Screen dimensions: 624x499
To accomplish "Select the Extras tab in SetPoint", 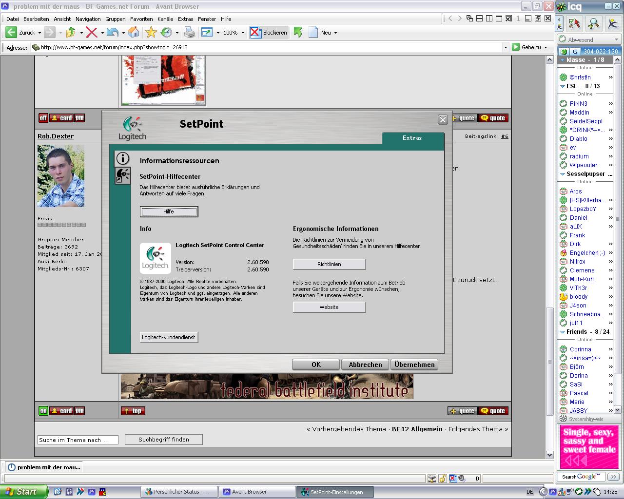I will coord(412,138).
